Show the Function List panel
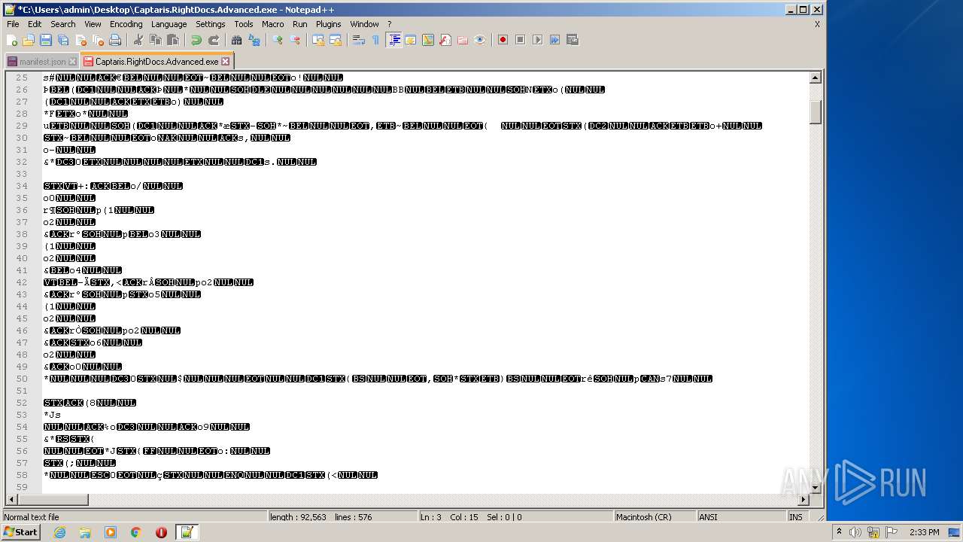 click(x=445, y=40)
